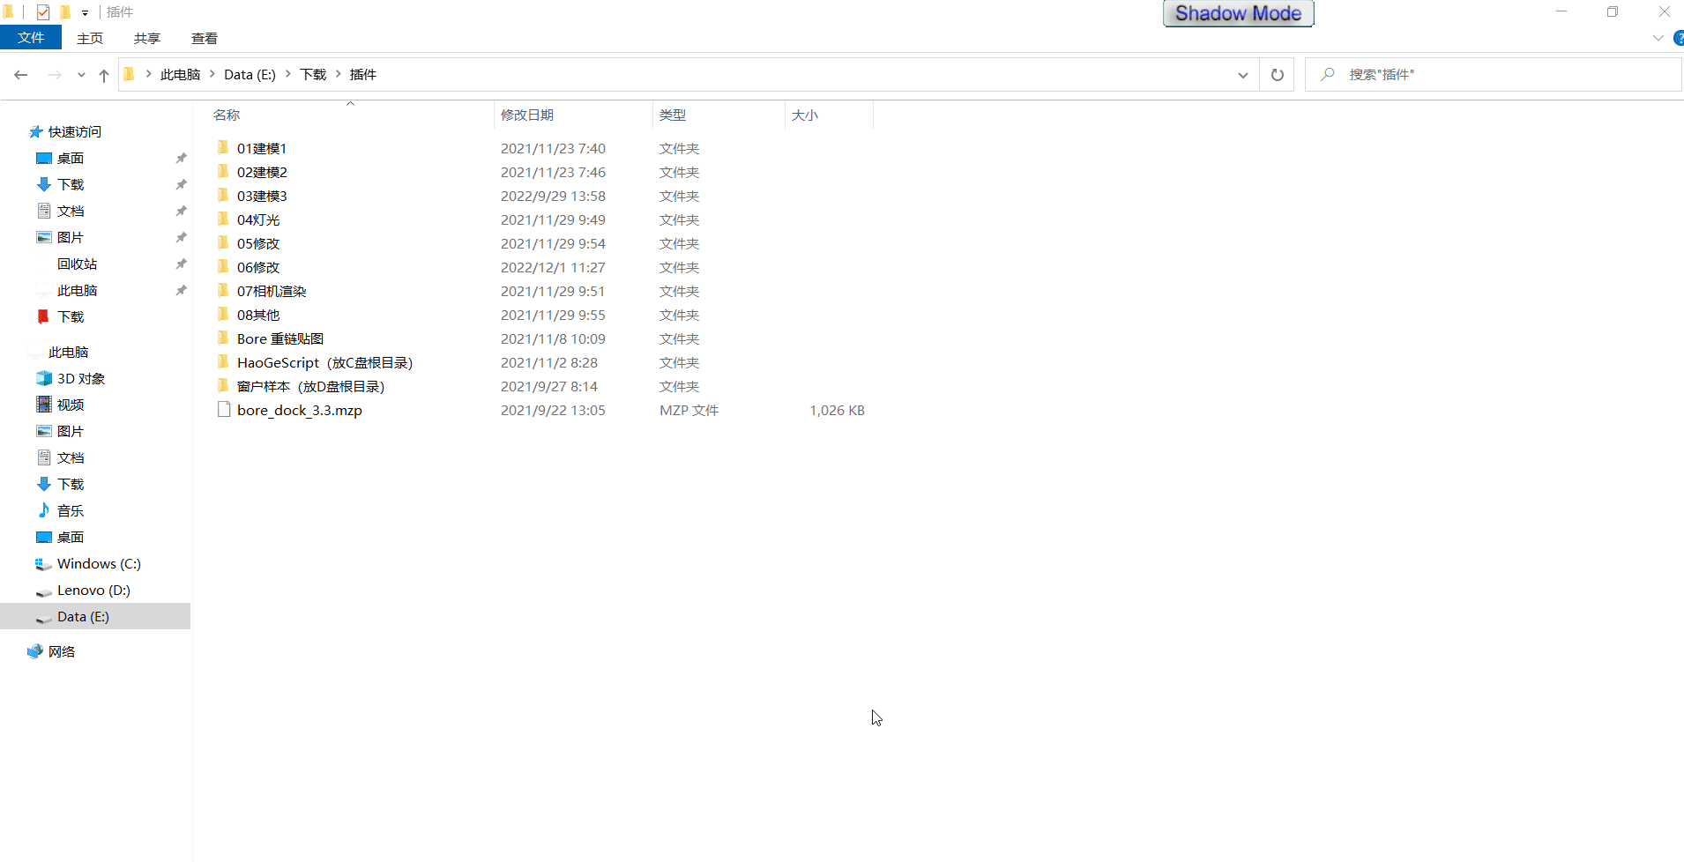Go up one folder level
1684x862 pixels.
[x=104, y=75]
